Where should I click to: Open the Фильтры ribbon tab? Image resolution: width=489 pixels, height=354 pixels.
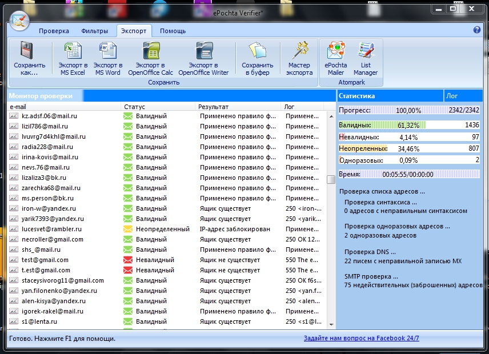click(94, 31)
